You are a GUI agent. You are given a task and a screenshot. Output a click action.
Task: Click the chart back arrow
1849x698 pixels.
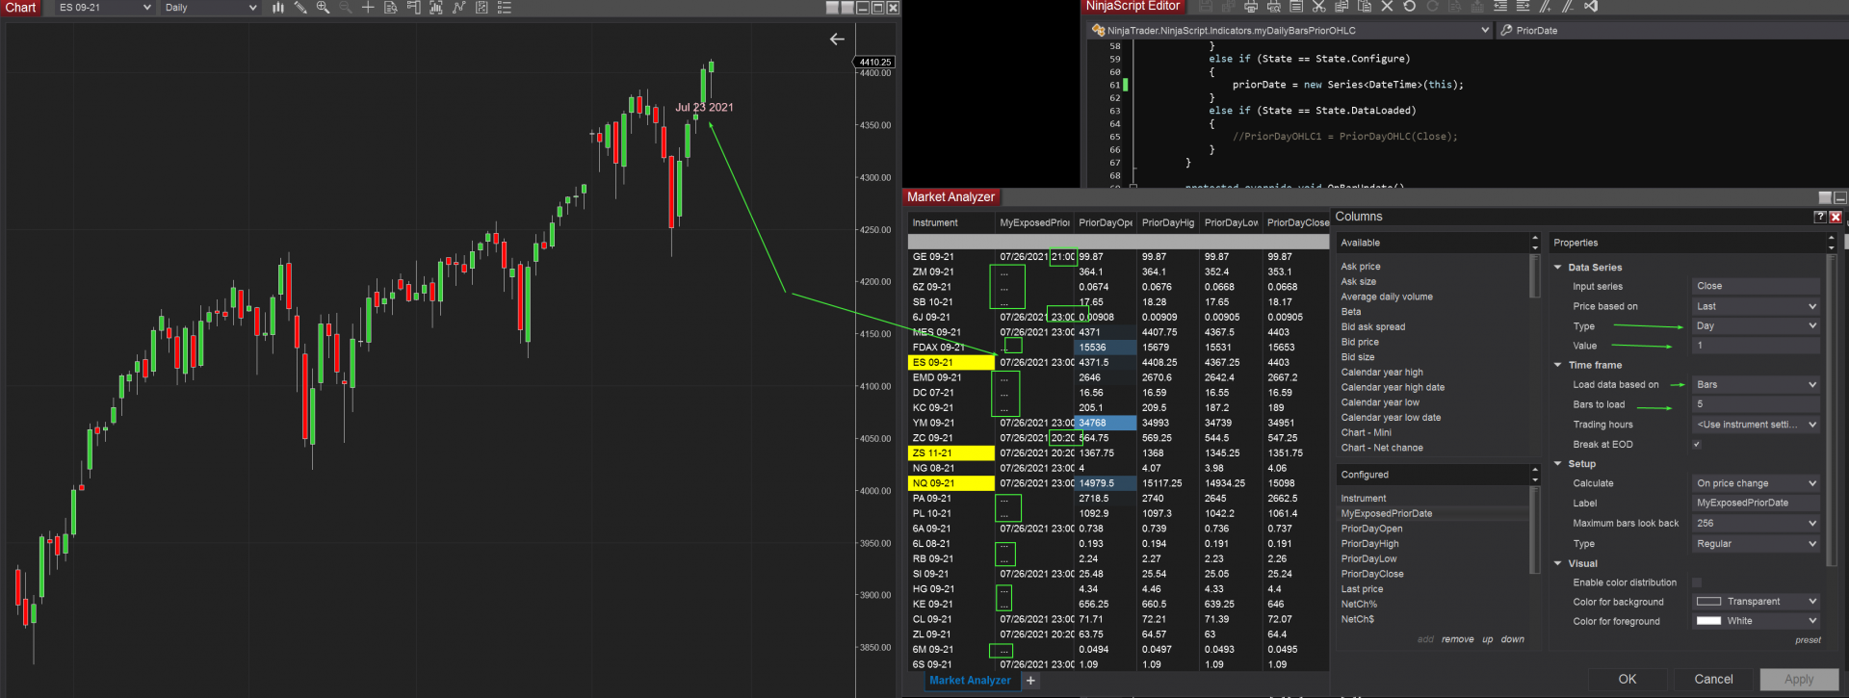point(837,39)
